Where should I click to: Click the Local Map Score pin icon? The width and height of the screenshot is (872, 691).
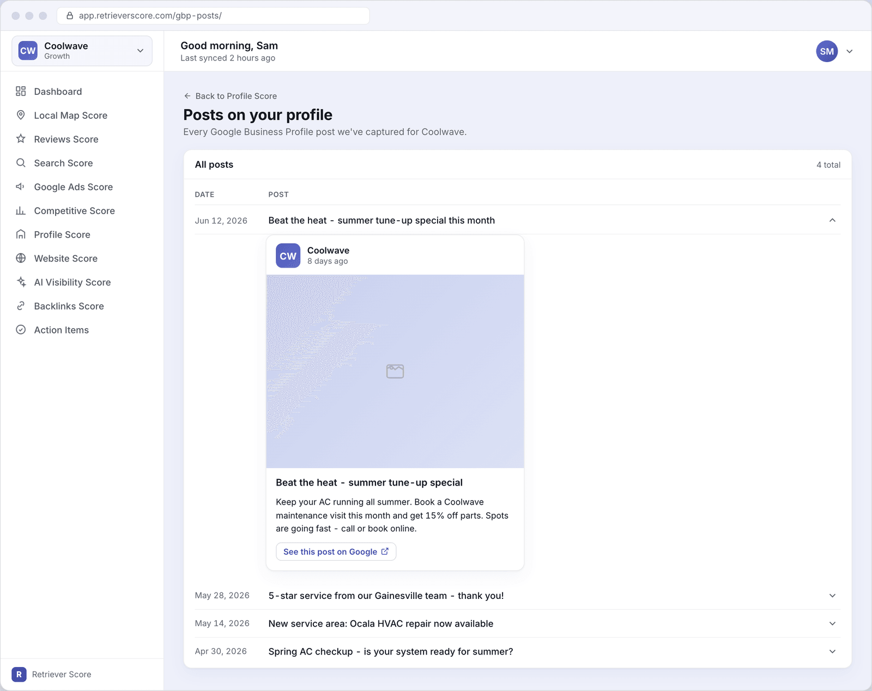21,115
